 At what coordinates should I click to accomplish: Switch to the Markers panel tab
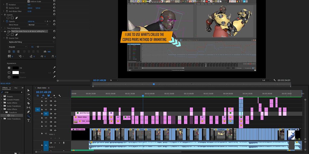(x=16, y=88)
